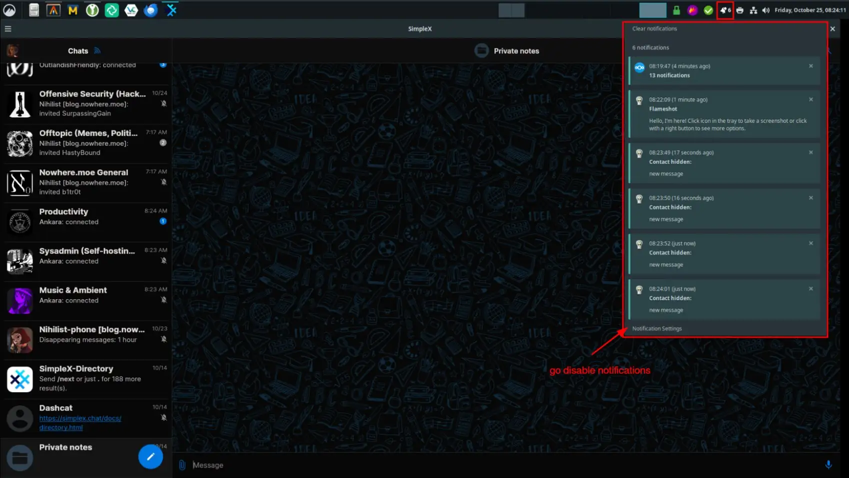Open the notification bell tray icon
Viewport: 849px width, 478px height.
724,10
